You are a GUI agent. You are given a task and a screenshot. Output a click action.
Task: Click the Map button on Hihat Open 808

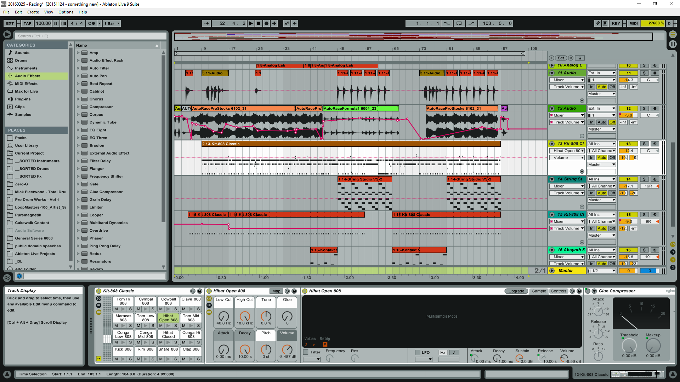pos(276,291)
